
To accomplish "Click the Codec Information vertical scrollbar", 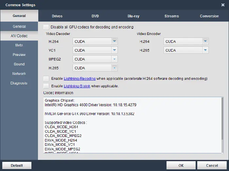I will tap(222, 124).
